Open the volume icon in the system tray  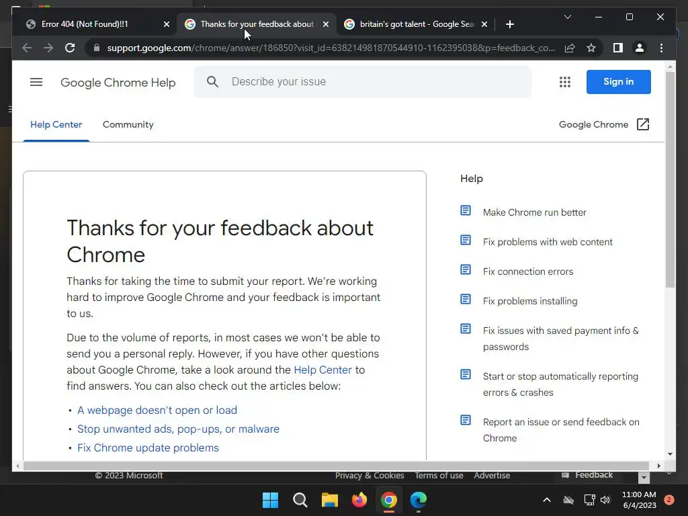(x=605, y=500)
